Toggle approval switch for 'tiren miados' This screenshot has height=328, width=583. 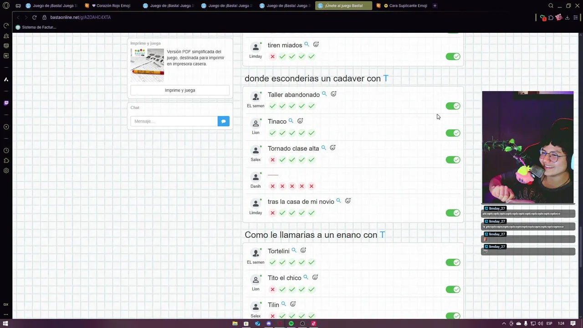[x=453, y=56]
